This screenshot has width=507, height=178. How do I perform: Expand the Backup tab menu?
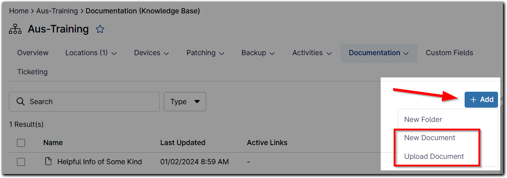tap(258, 53)
